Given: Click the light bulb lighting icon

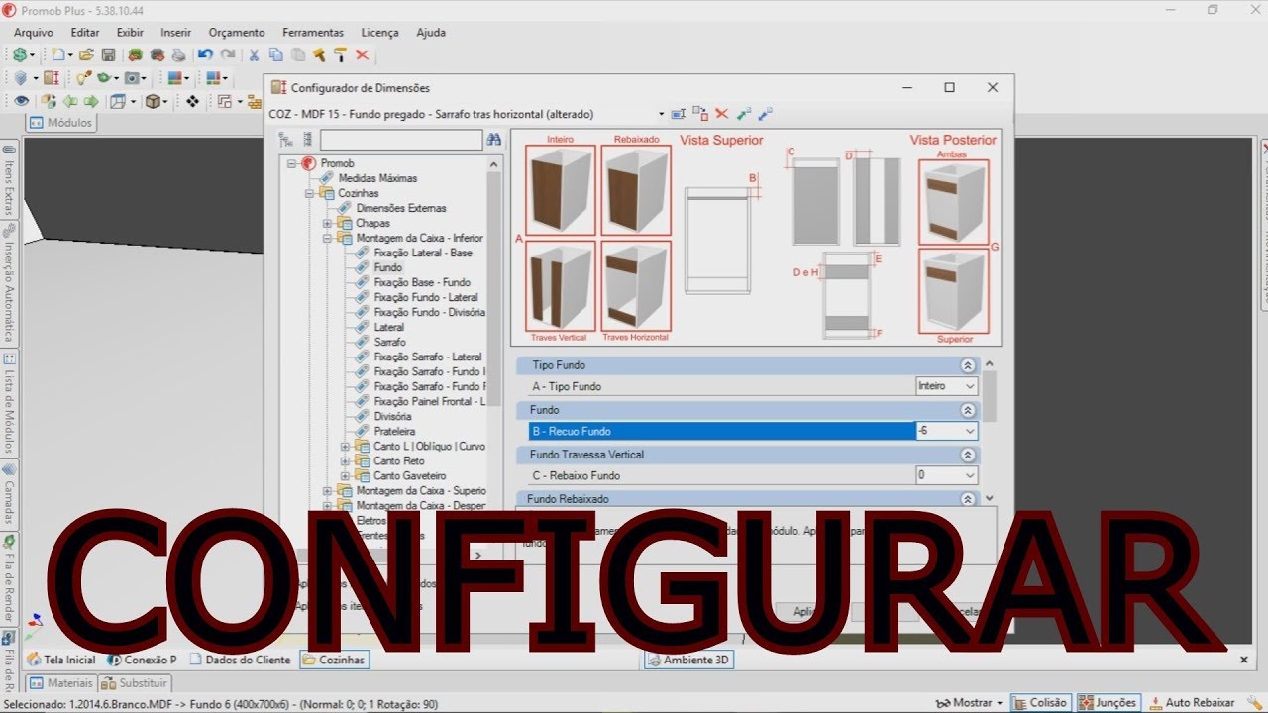Looking at the screenshot, I should (83, 78).
